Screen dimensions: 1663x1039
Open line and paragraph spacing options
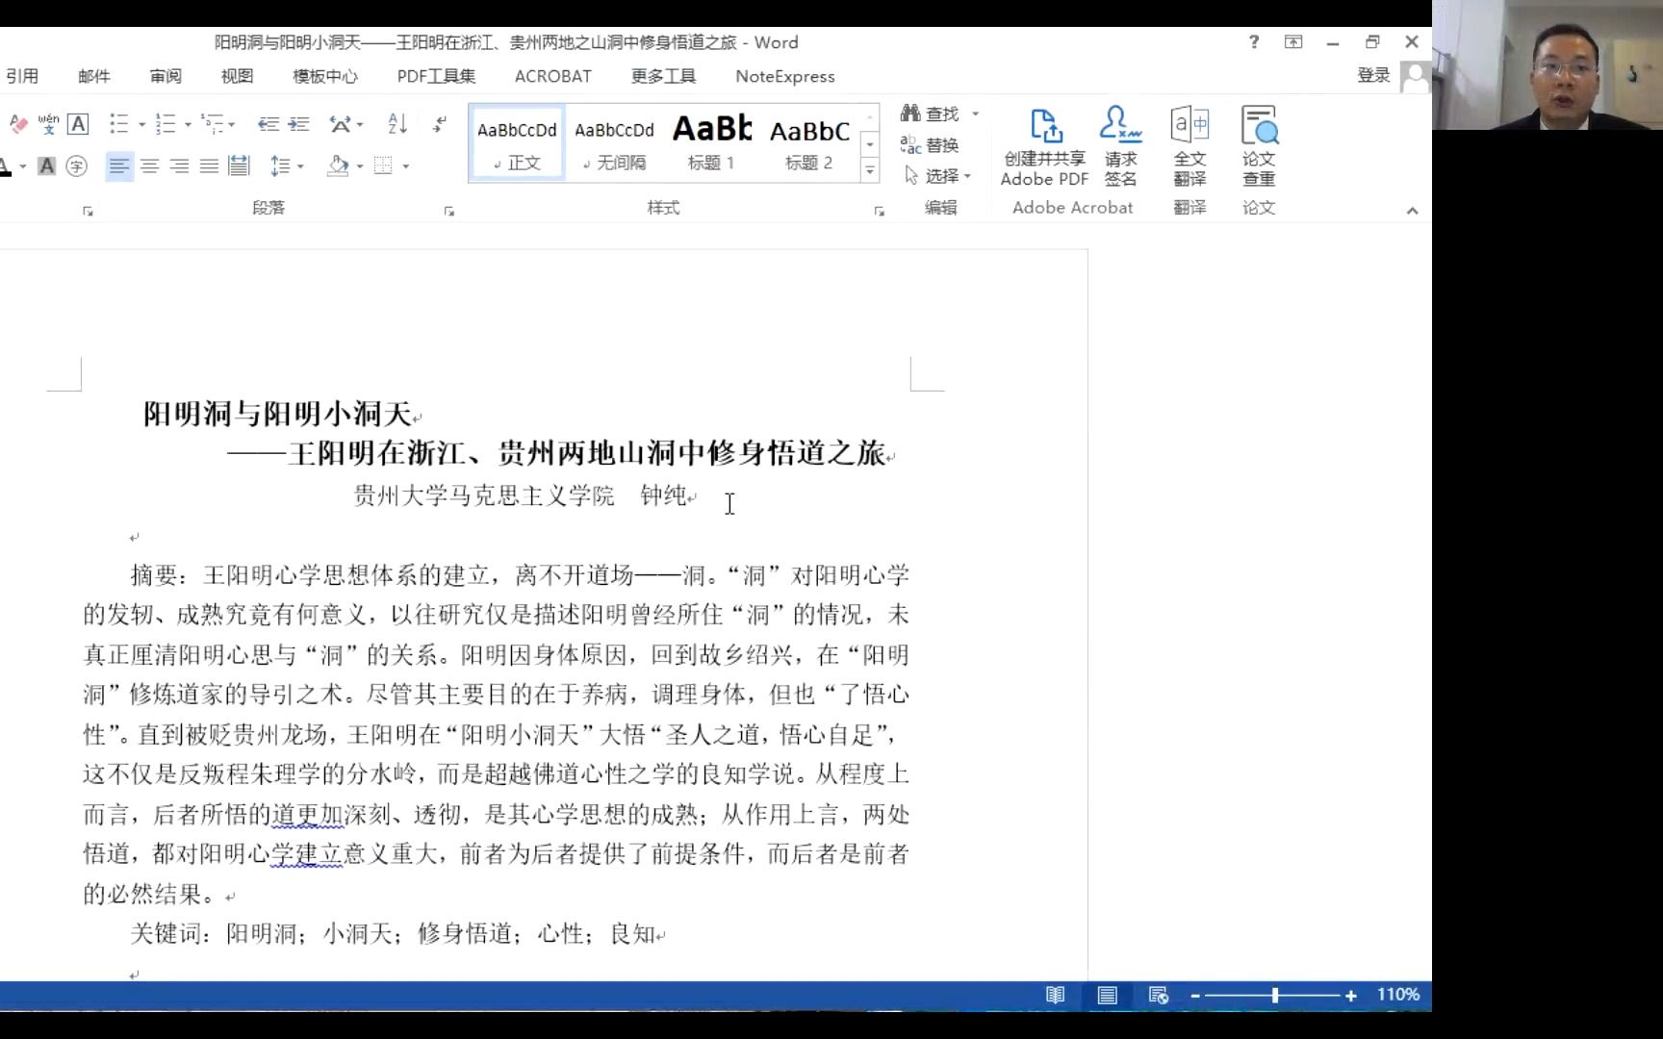tap(281, 165)
